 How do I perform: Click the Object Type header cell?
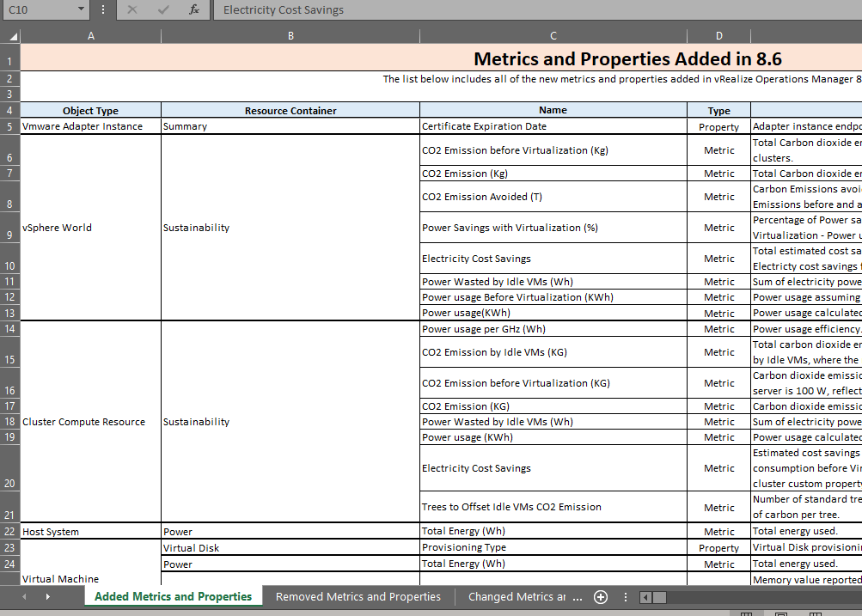pyautogui.click(x=91, y=110)
